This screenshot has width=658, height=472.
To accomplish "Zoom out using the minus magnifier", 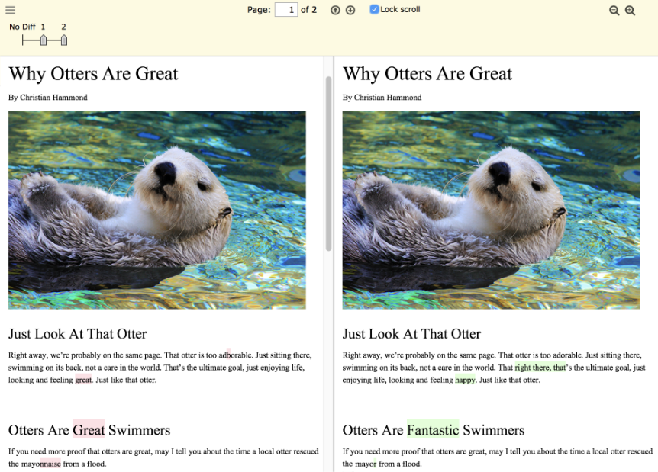I will coord(614,11).
